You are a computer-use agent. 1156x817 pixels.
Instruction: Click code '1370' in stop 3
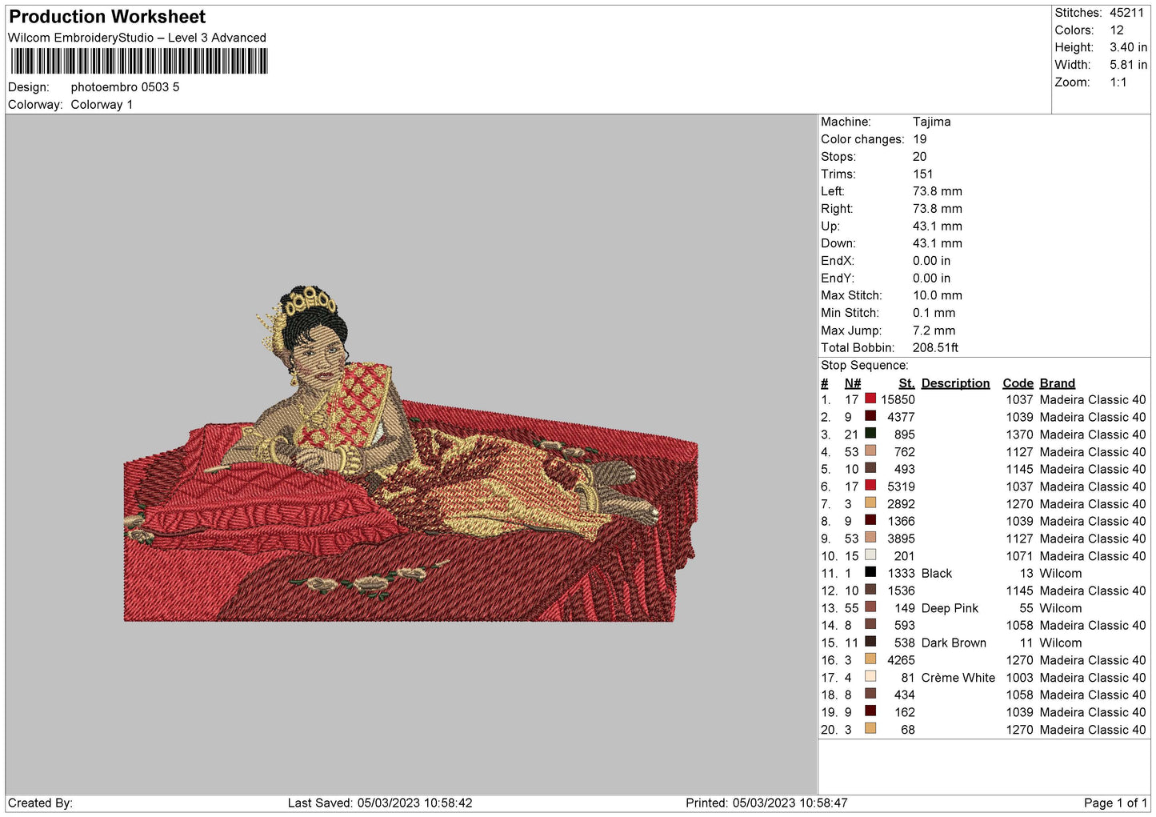pos(1020,435)
